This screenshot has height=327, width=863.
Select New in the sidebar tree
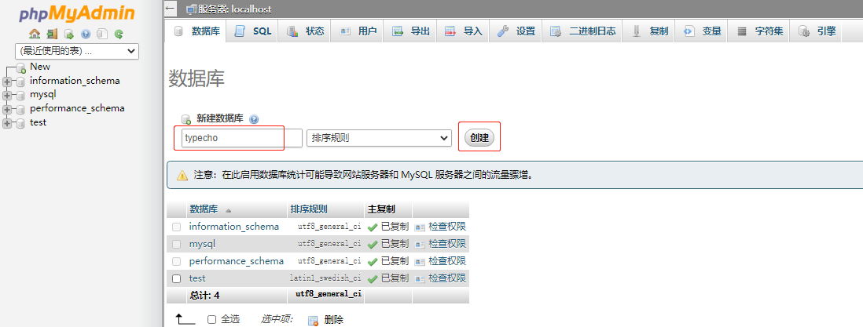(39, 67)
